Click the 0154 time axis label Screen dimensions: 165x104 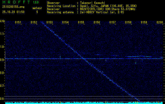coord(65,22)
